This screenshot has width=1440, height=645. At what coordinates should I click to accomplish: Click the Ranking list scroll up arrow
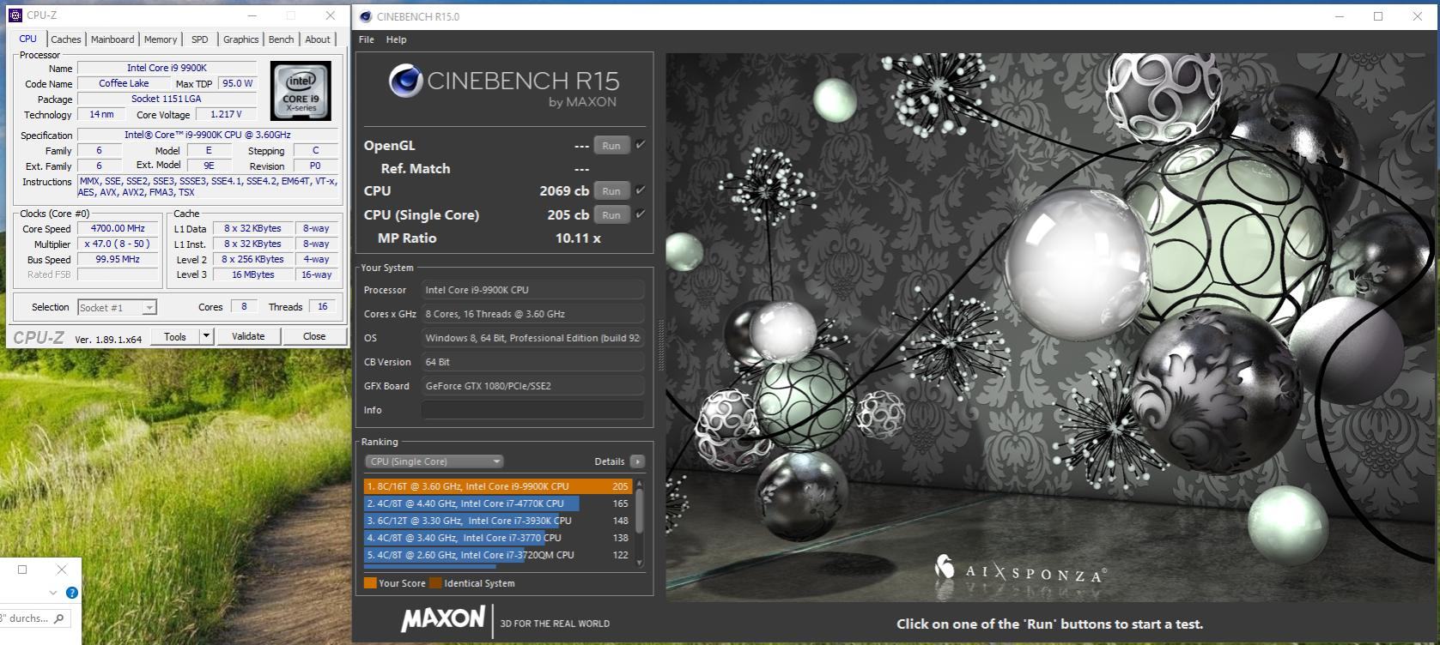(638, 485)
